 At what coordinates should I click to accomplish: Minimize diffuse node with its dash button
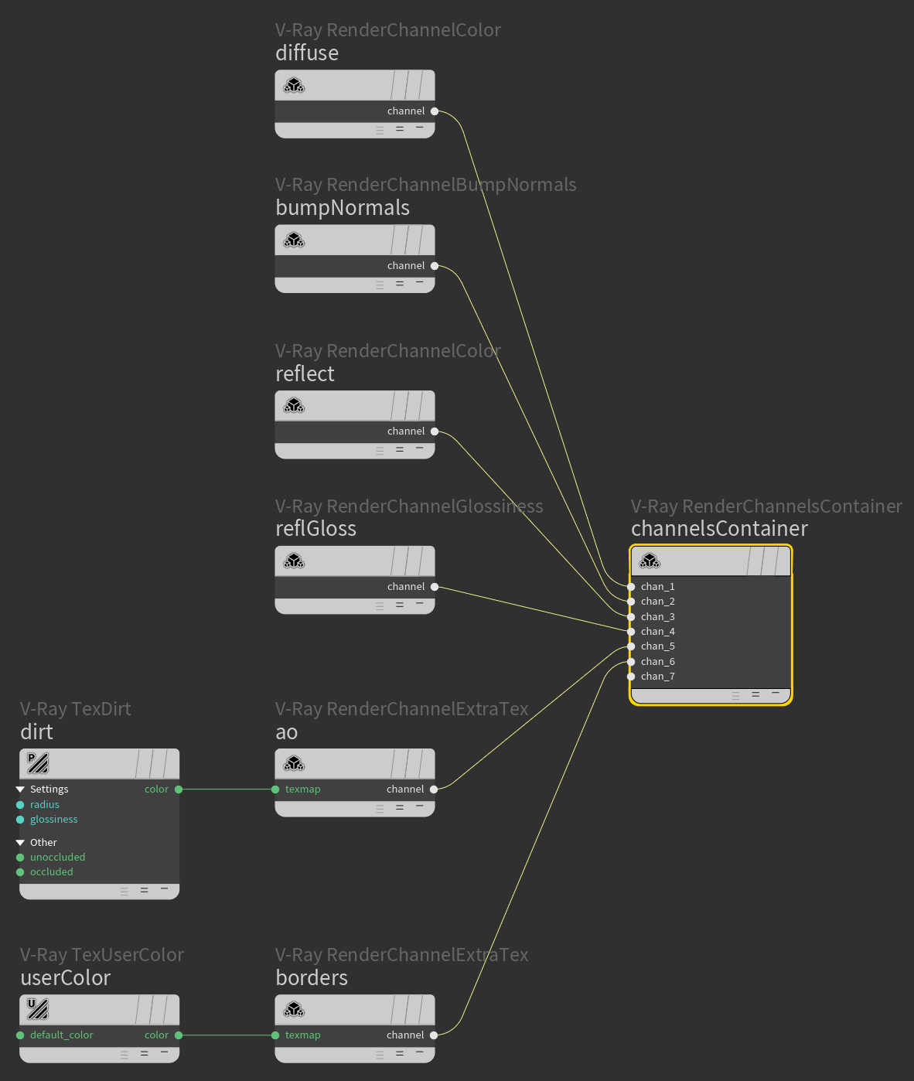click(420, 128)
